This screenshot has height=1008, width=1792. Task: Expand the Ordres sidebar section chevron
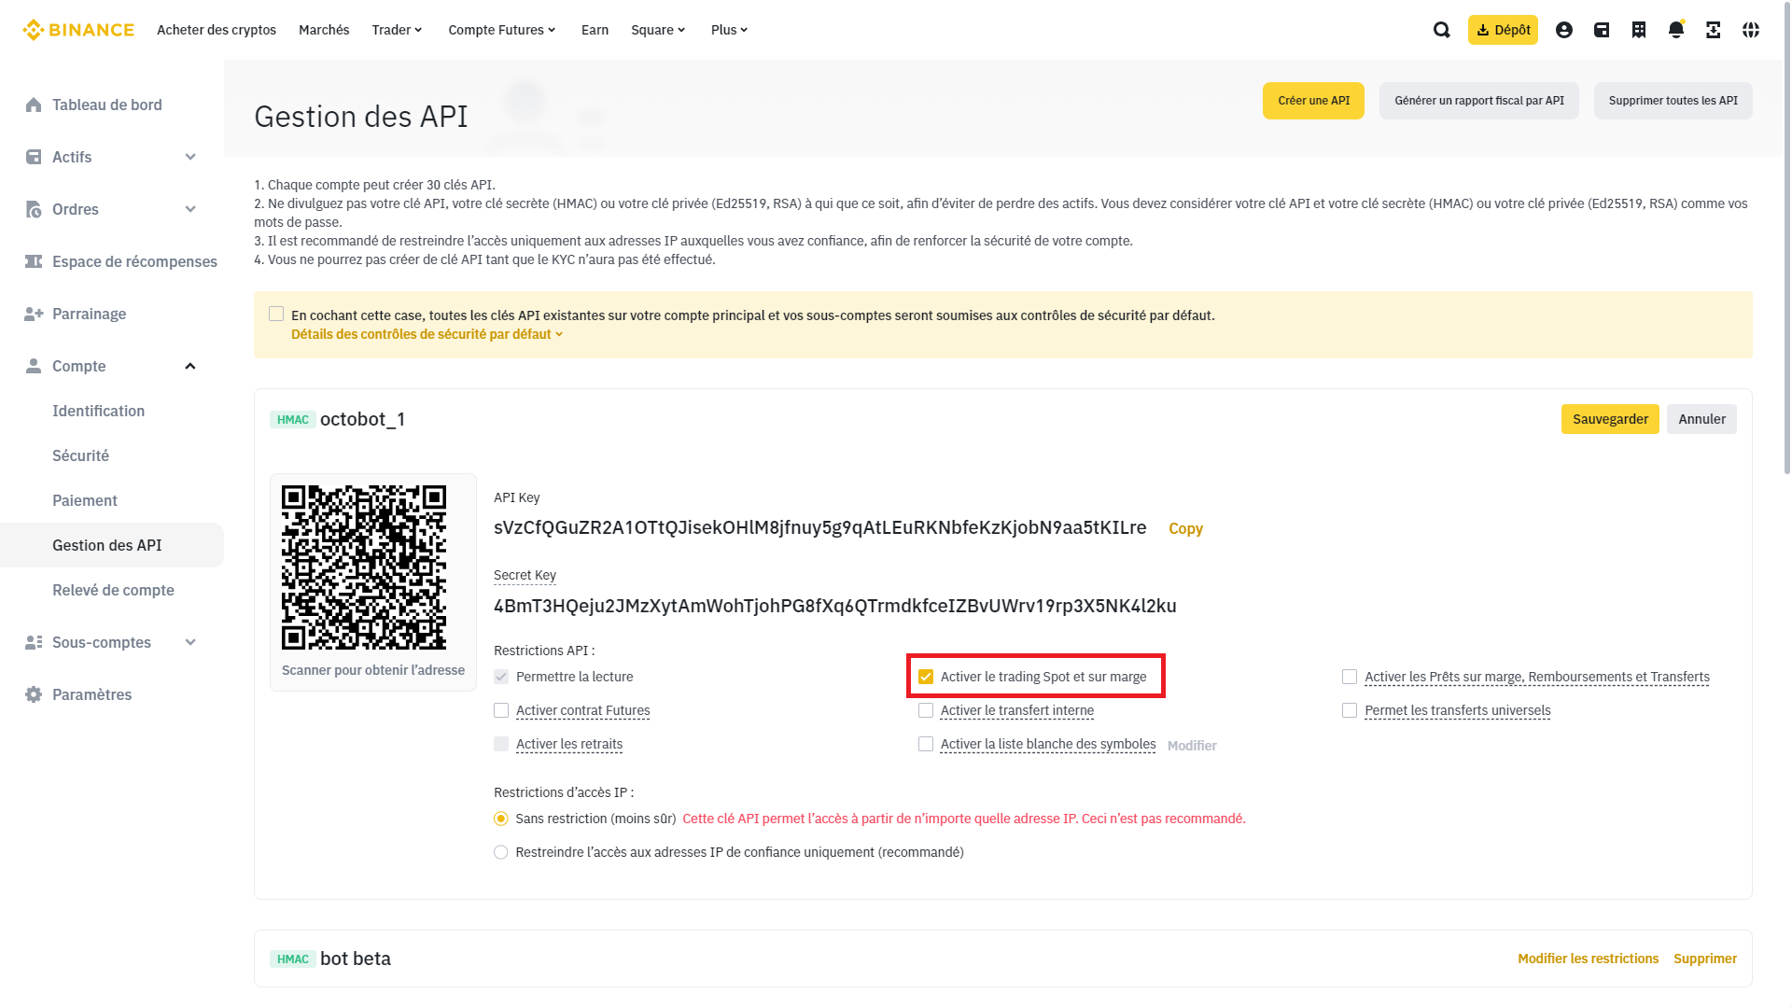pyautogui.click(x=190, y=209)
